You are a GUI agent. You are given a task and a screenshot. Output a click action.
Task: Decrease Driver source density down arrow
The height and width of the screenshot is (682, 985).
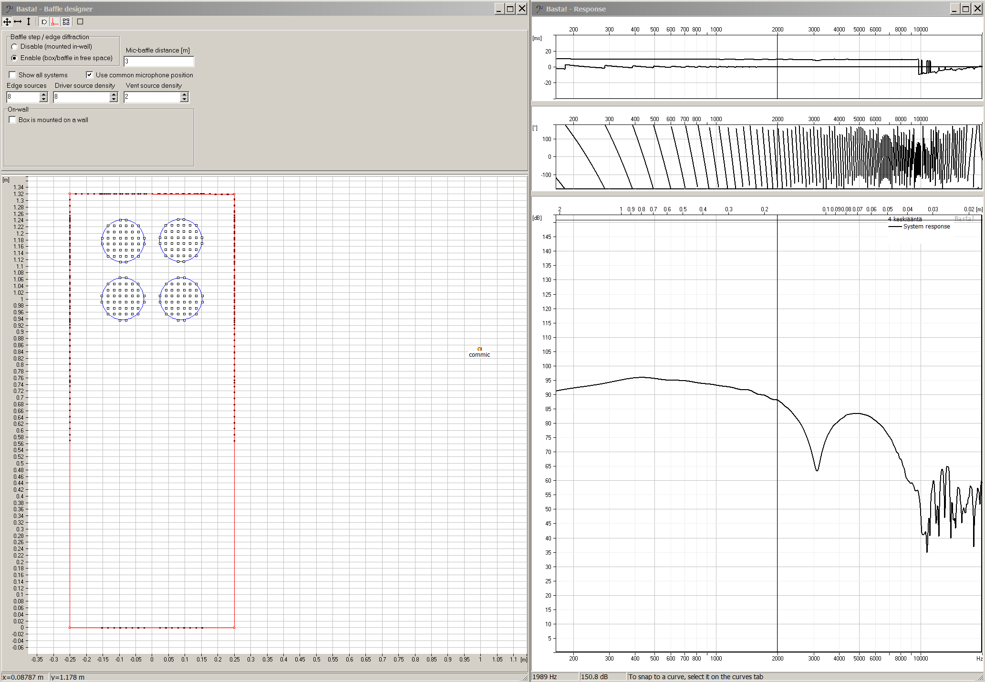pos(114,99)
